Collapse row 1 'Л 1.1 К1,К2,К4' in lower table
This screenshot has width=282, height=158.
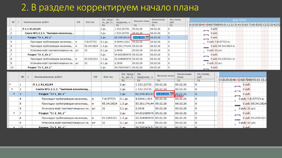[10, 84]
